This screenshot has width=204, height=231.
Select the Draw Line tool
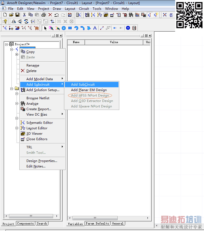pyautogui.click(x=102, y=28)
